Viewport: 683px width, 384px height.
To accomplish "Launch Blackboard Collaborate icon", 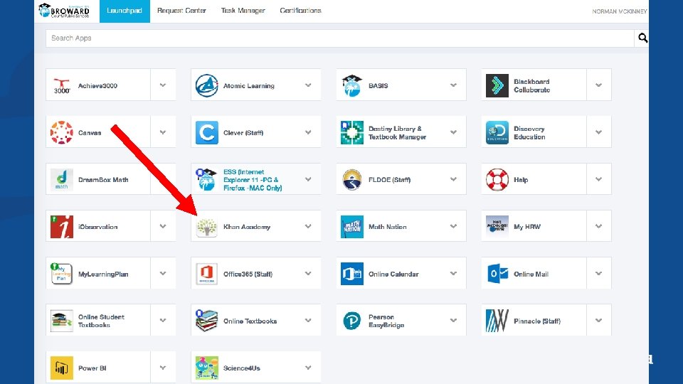I will coord(497,86).
